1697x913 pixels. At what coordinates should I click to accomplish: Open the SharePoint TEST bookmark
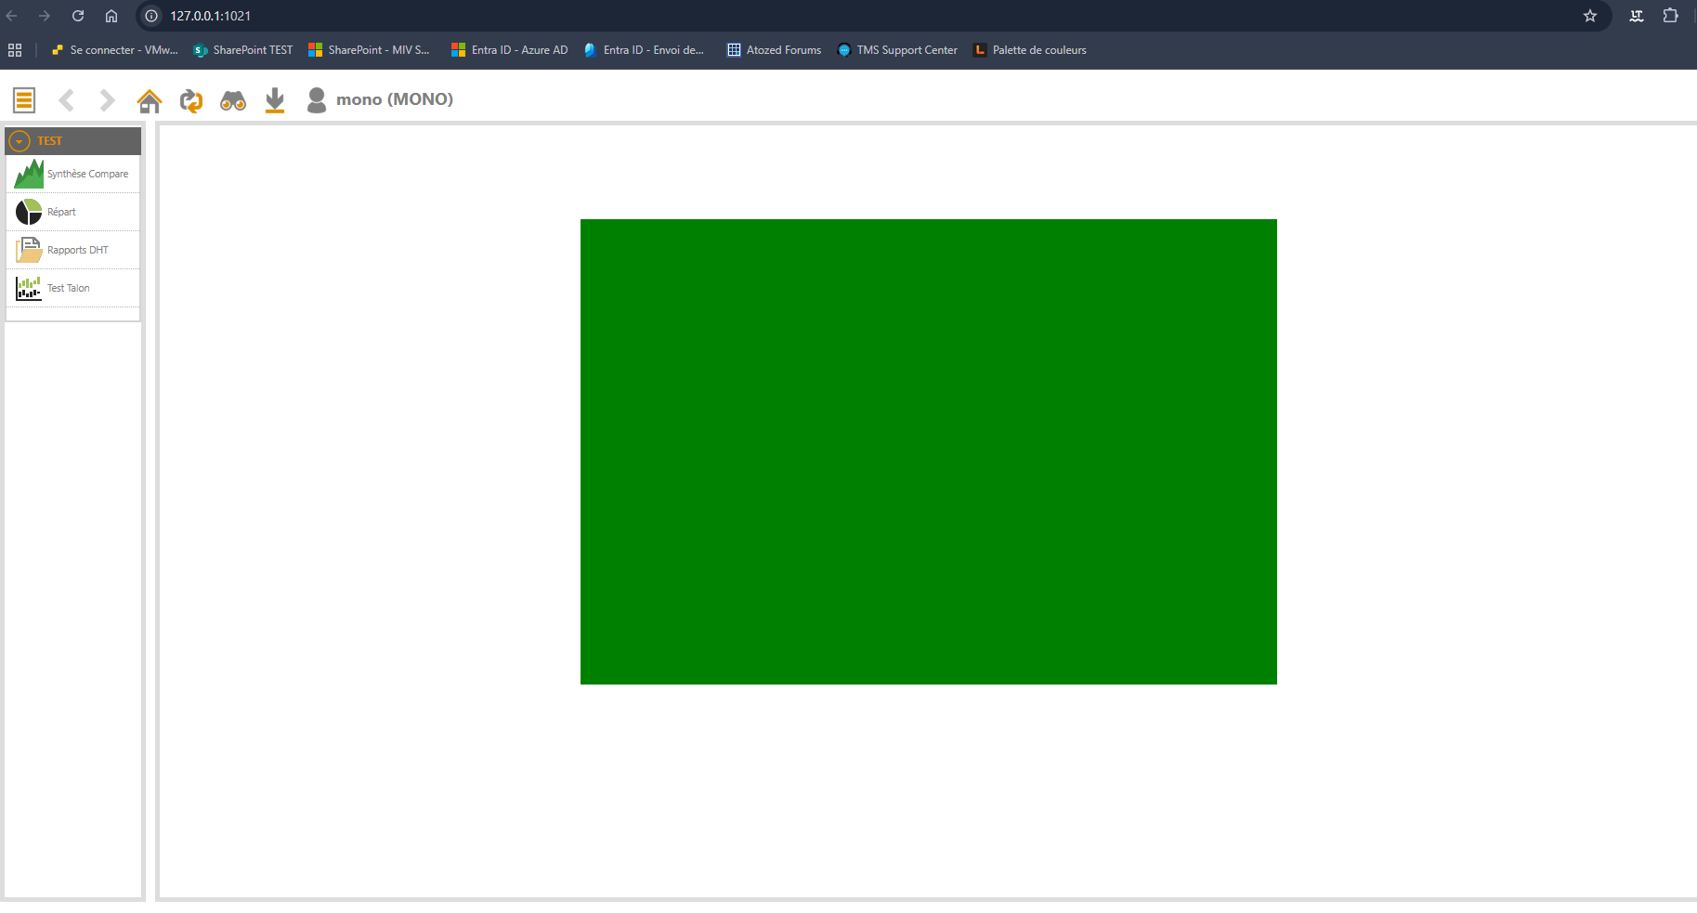tap(243, 50)
